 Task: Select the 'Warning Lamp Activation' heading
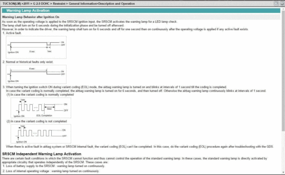(x=28, y=10)
